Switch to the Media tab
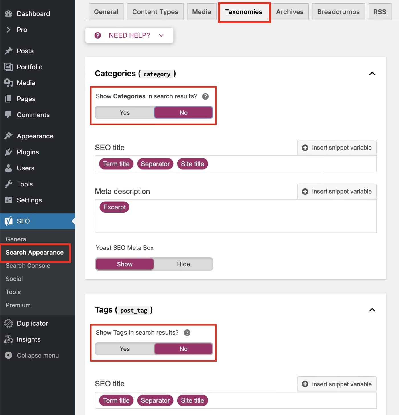The image size is (399, 415). click(x=201, y=12)
